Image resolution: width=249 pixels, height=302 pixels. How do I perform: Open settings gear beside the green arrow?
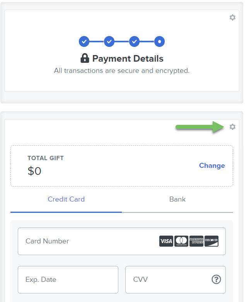(232, 127)
